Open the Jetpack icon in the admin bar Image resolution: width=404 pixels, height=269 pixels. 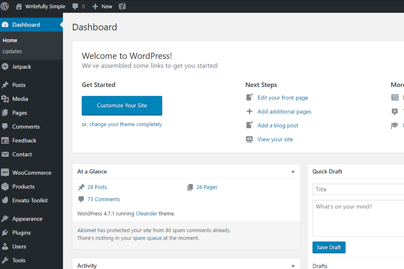[x=122, y=6]
